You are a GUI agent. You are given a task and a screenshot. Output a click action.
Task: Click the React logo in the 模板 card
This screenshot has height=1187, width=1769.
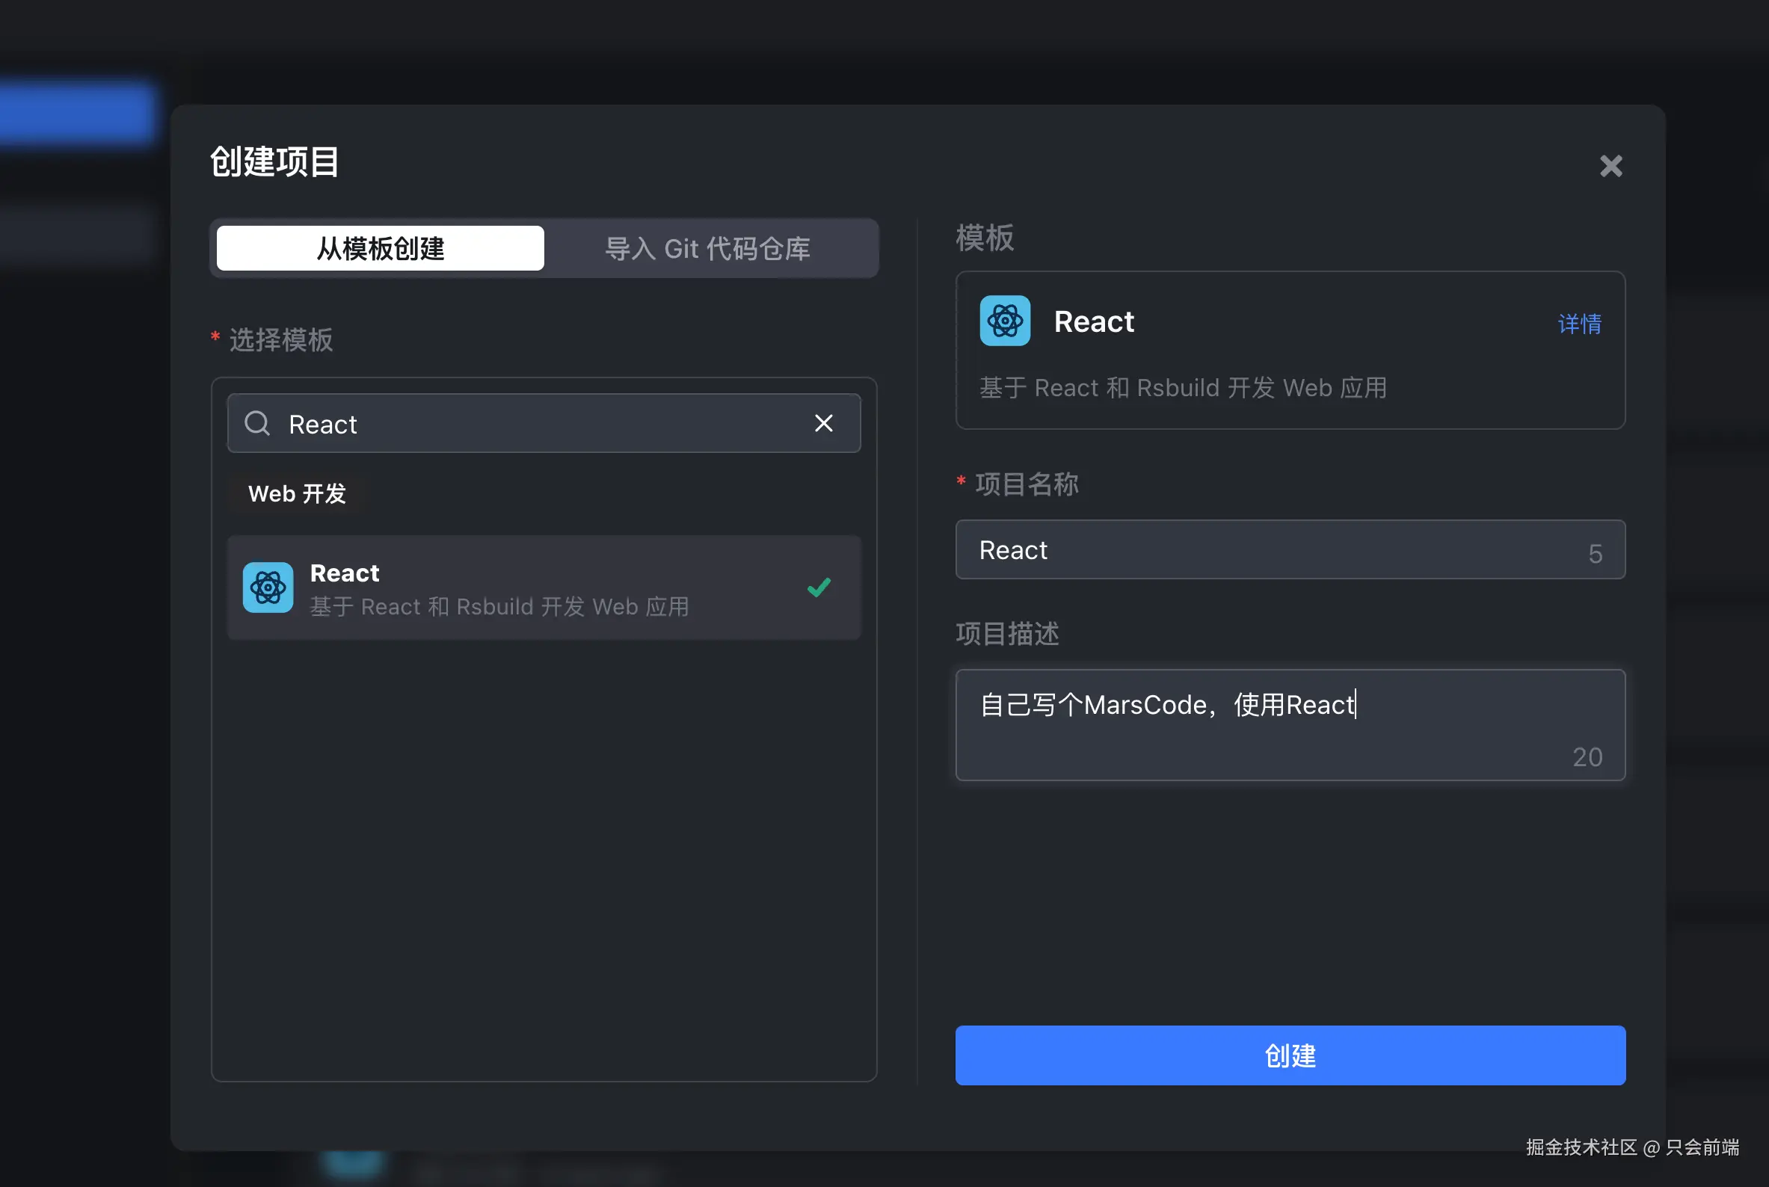coord(1005,321)
